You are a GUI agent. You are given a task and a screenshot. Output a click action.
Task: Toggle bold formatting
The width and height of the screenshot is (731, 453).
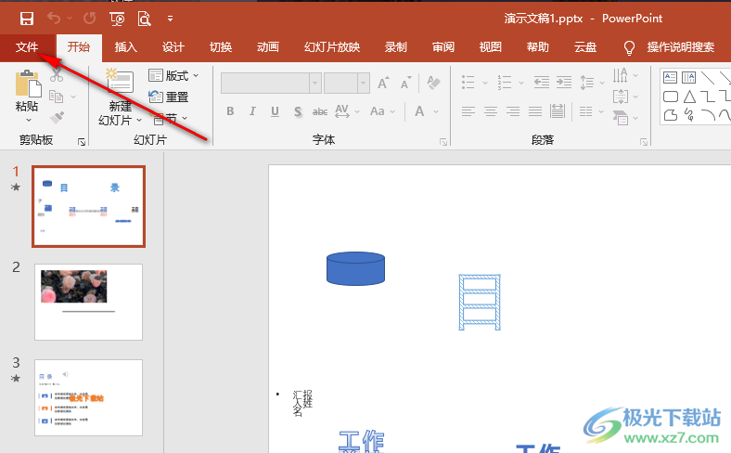231,111
